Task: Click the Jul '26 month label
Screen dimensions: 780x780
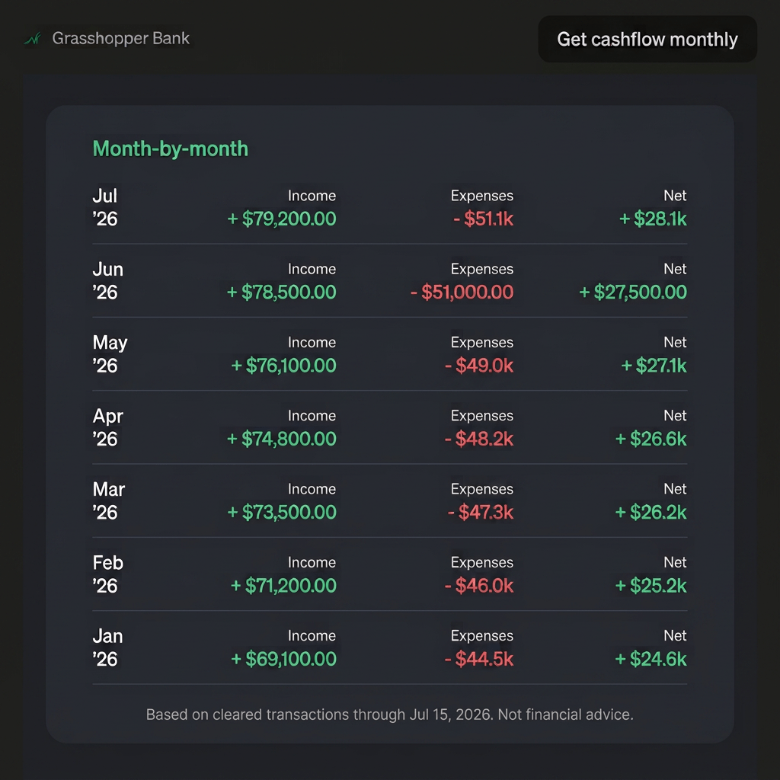Action: point(105,207)
